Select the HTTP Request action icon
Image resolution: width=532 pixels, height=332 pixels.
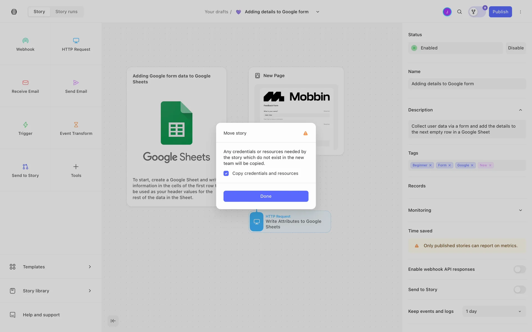pos(76,41)
